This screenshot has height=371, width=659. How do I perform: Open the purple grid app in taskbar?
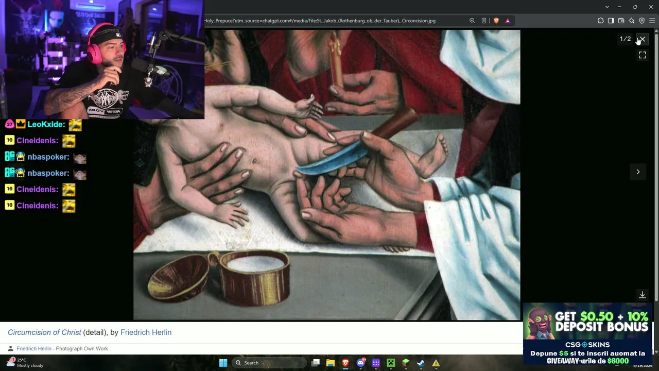point(376,363)
